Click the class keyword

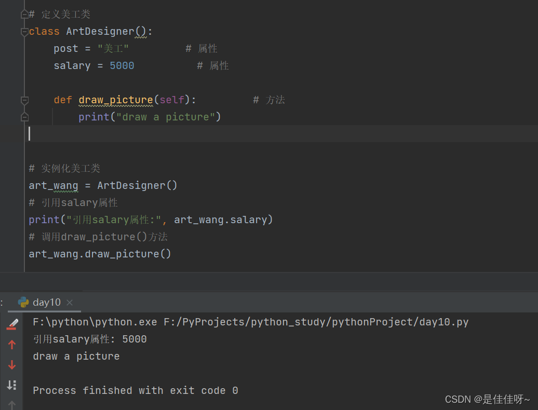(44, 31)
